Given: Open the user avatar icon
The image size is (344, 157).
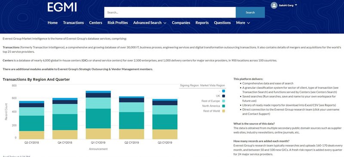Looking at the screenshot, I should [274, 5].
